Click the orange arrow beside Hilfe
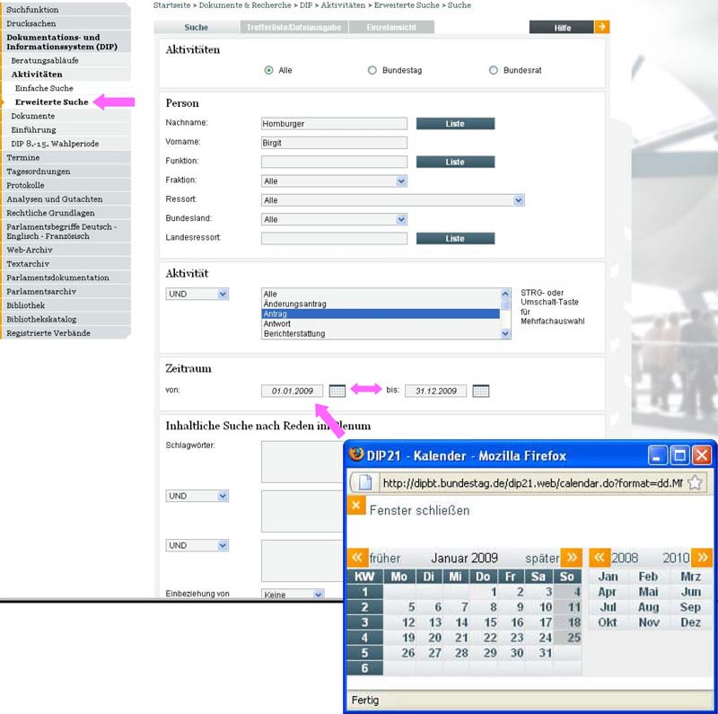The height and width of the screenshot is (714, 718). [602, 27]
